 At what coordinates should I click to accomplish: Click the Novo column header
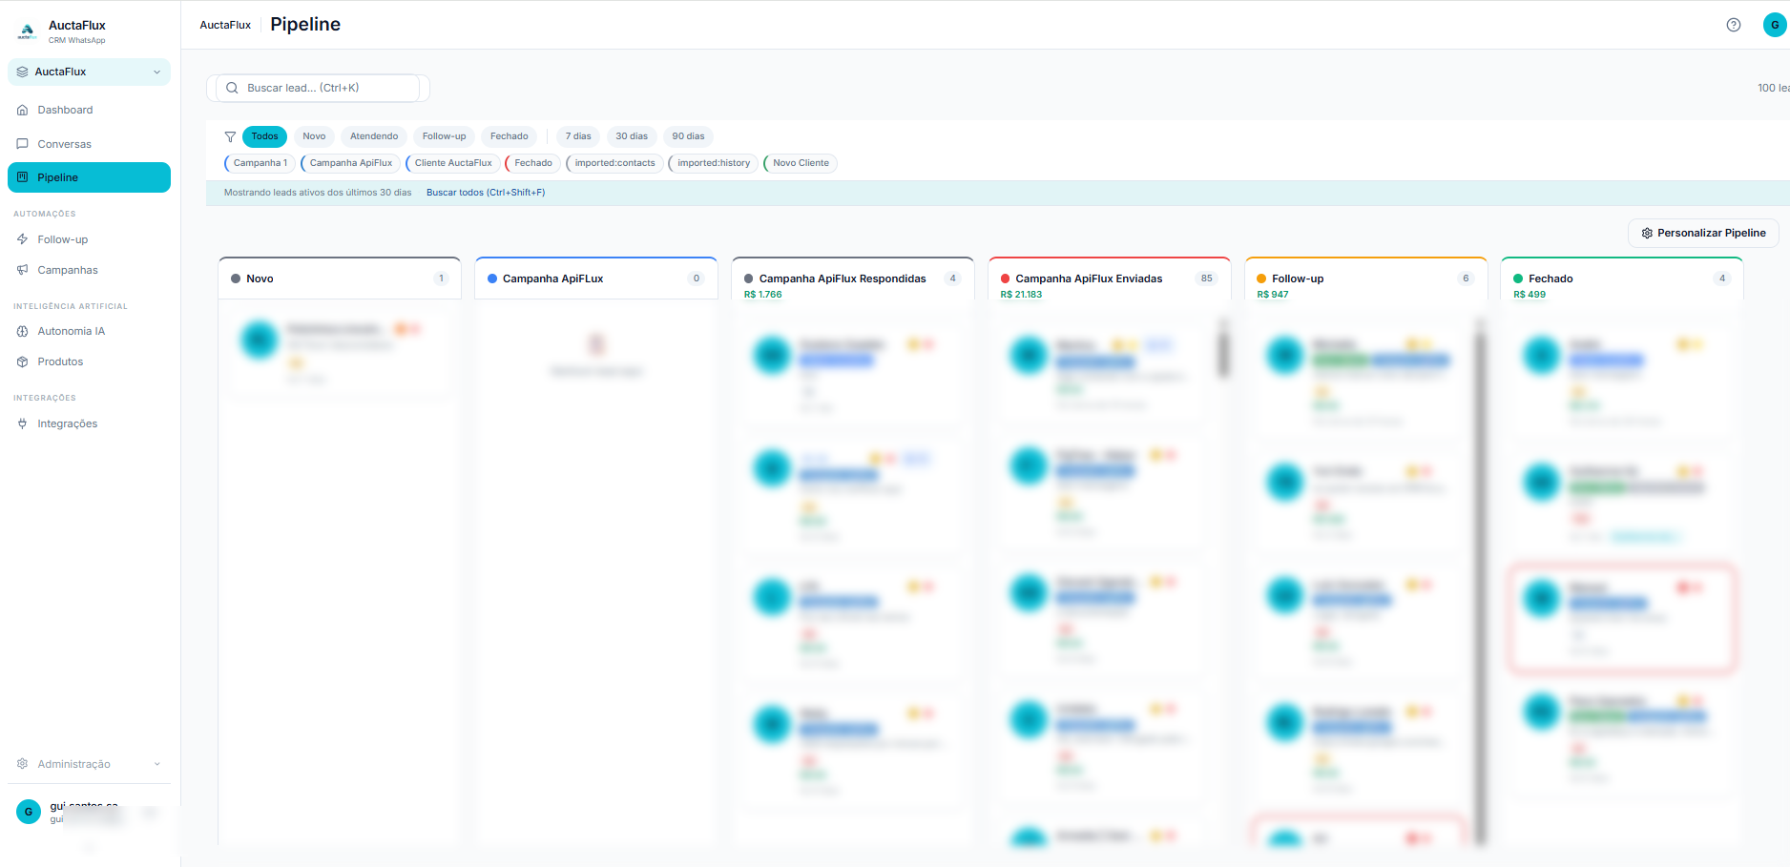pyautogui.click(x=340, y=279)
